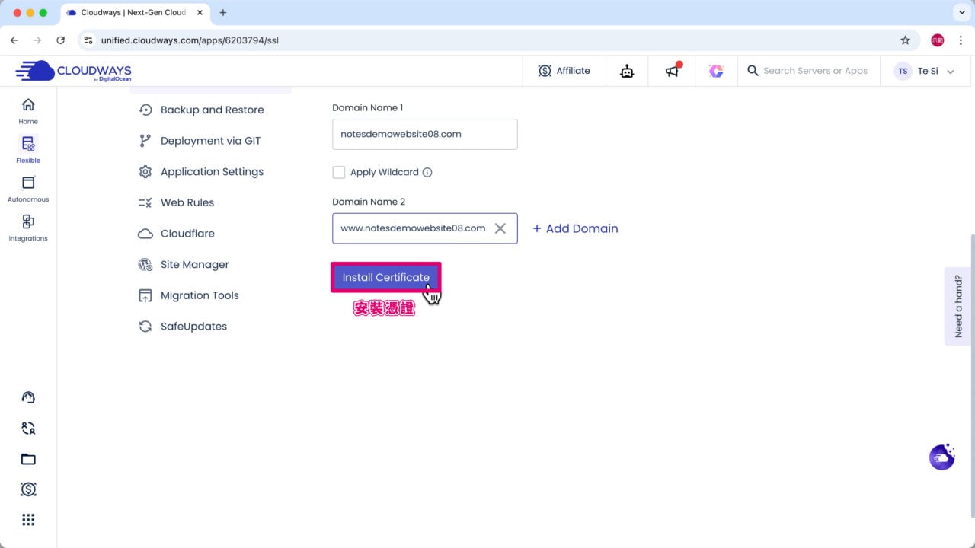Screen dimensions: 975x548
Task: Select Deployment via GIT menu item
Action: coord(210,141)
